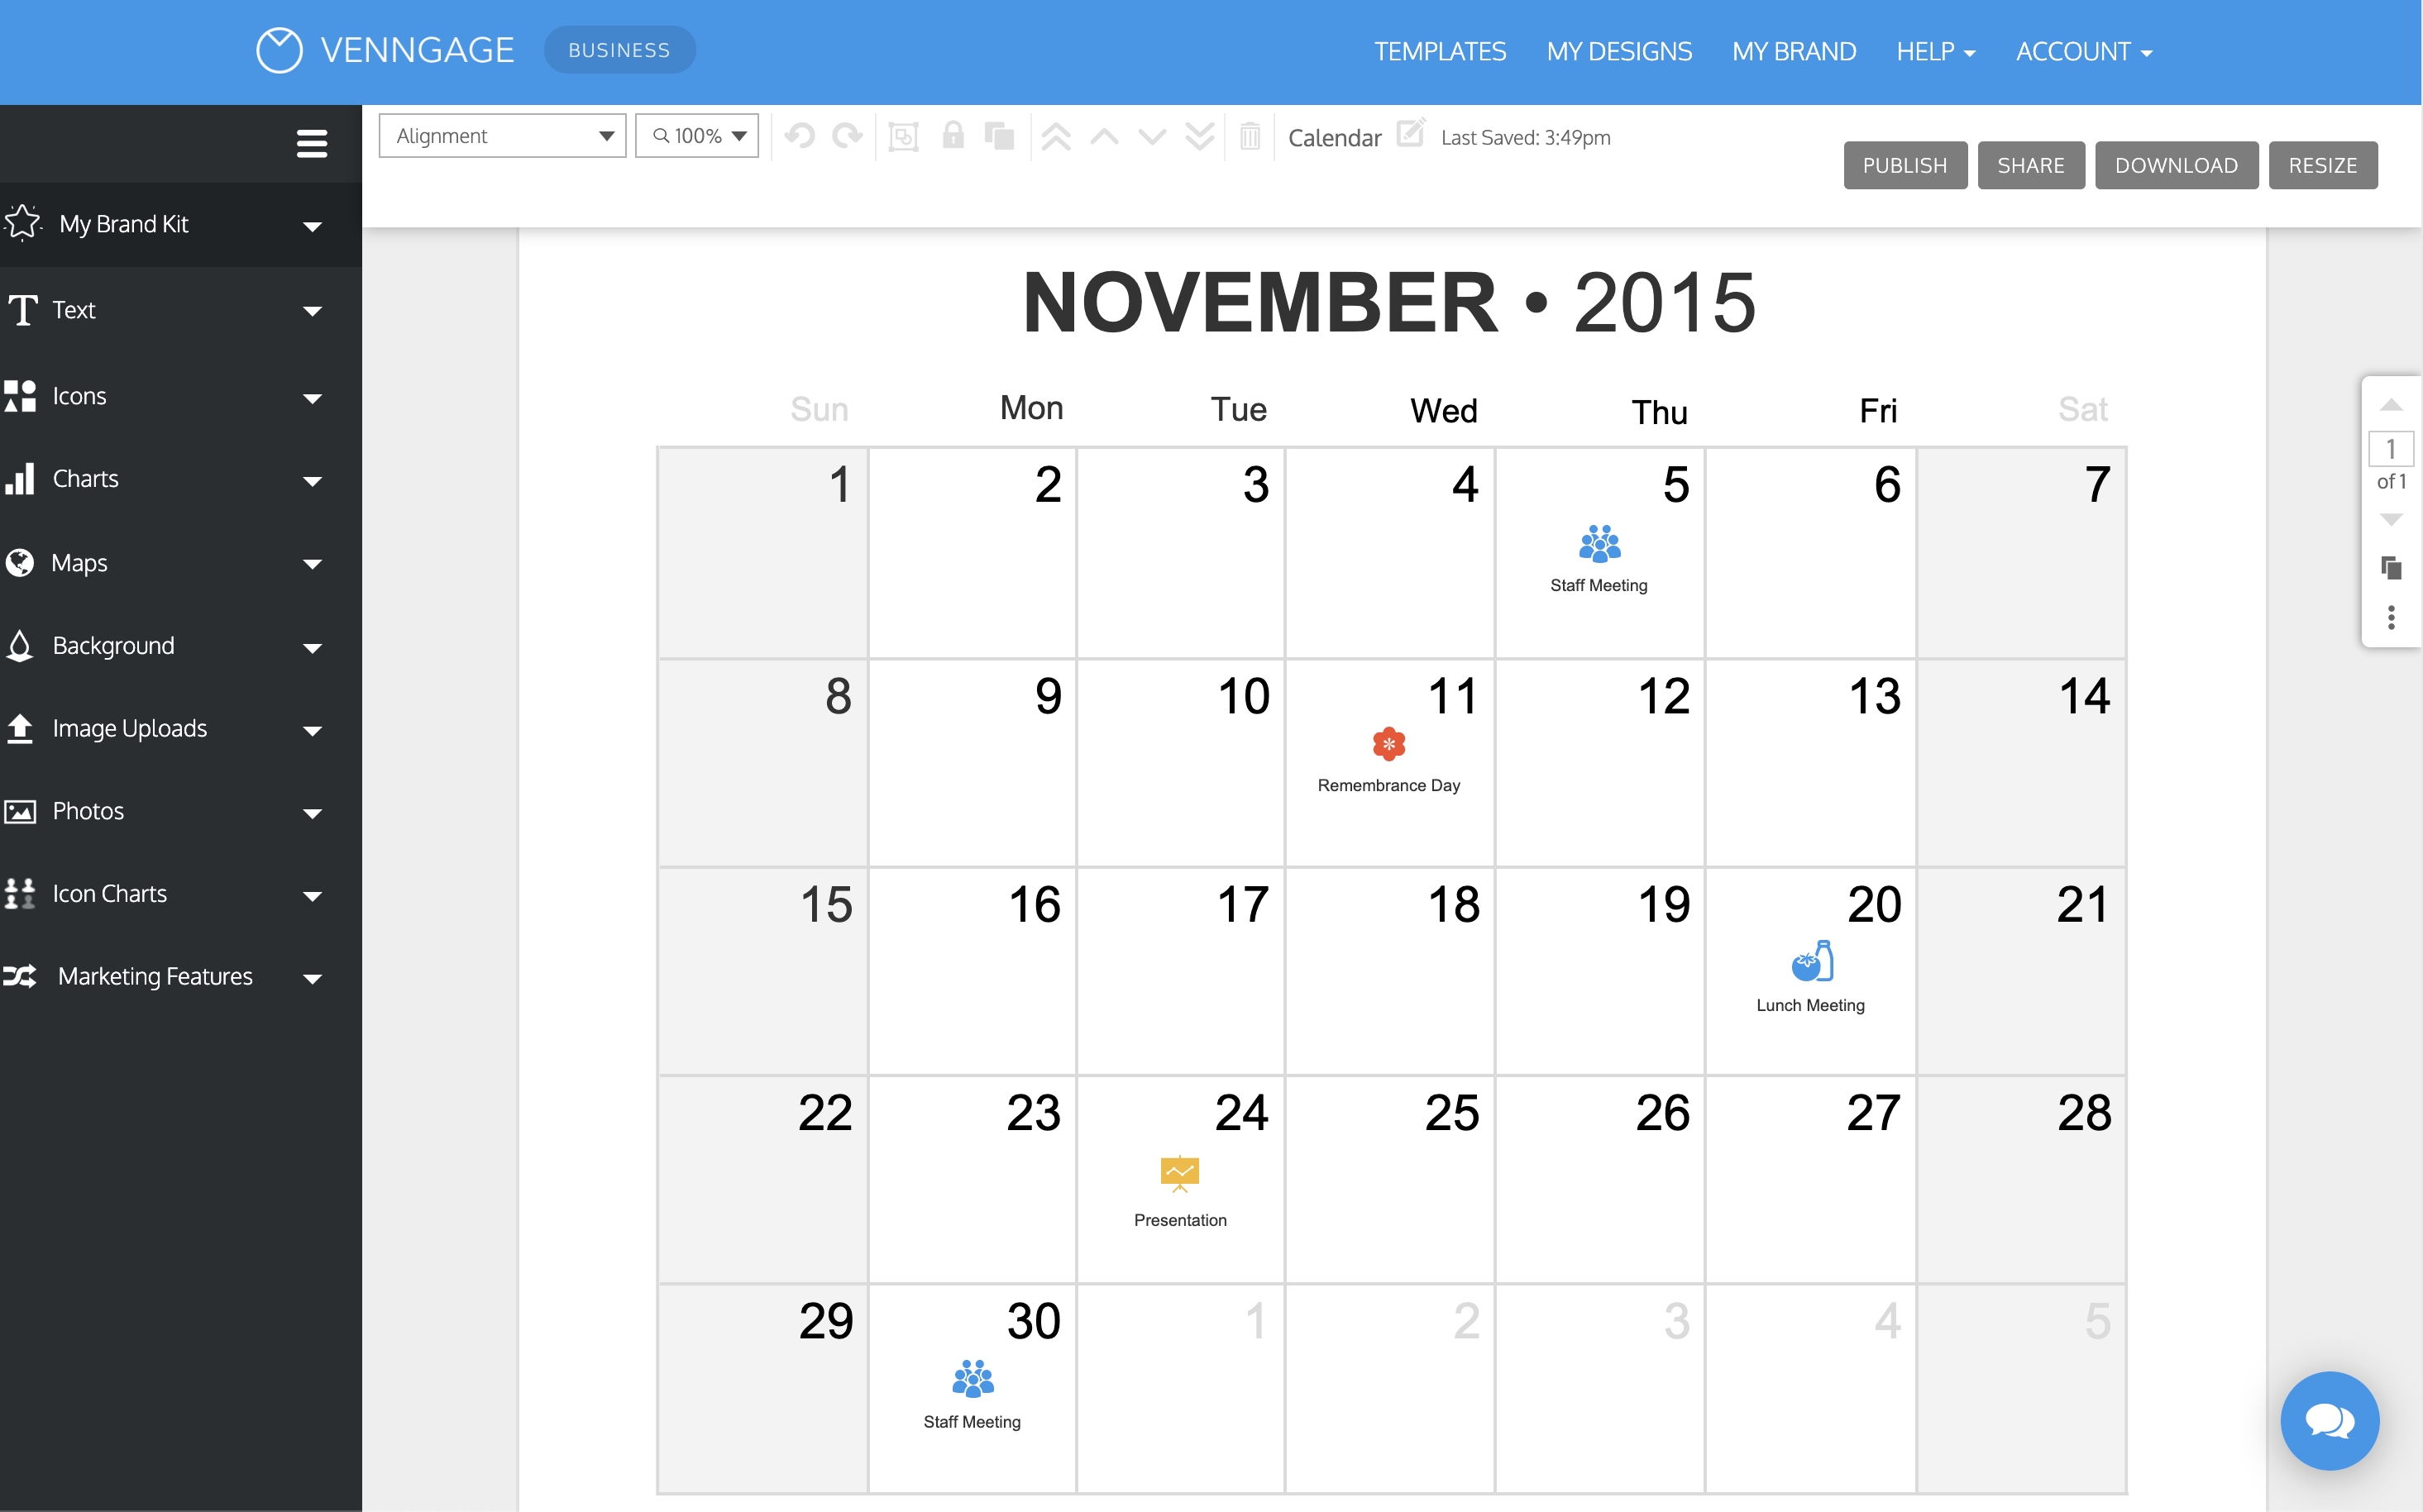2423x1512 pixels.
Task: Toggle My Brand Kit panel open
Action: (x=169, y=222)
